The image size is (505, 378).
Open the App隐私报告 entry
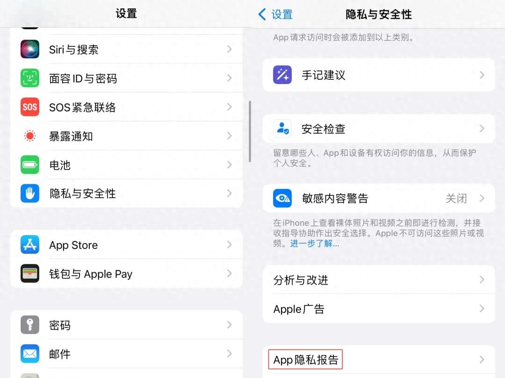tap(379, 360)
